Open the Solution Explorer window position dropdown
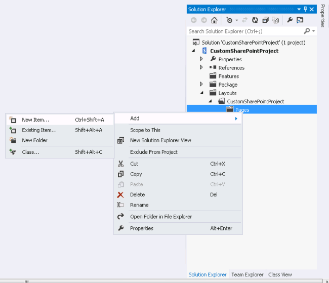This screenshot has height=283, width=329. click(x=299, y=9)
